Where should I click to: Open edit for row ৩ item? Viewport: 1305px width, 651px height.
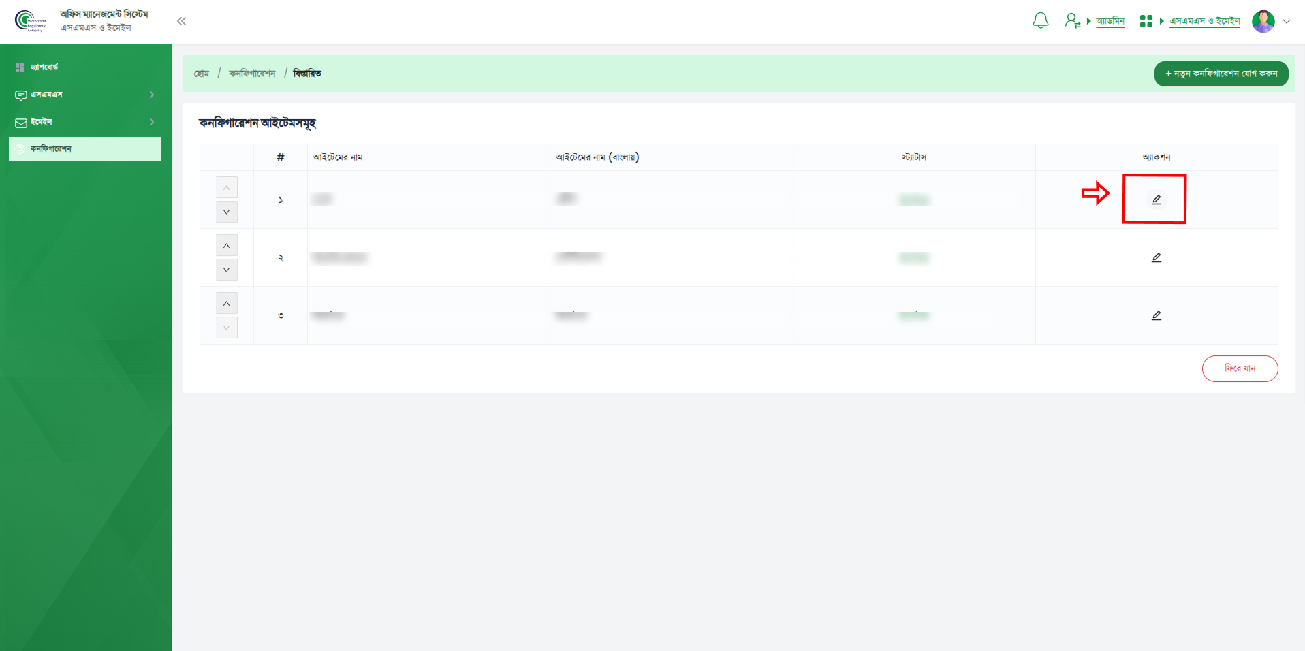pyautogui.click(x=1156, y=315)
